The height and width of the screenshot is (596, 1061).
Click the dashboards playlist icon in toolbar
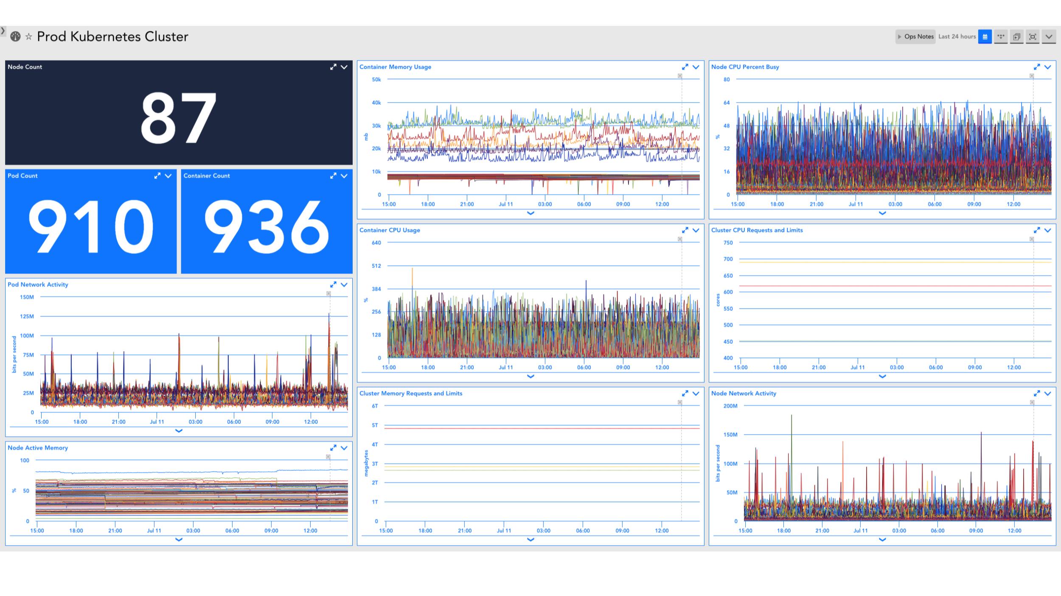coord(1017,36)
